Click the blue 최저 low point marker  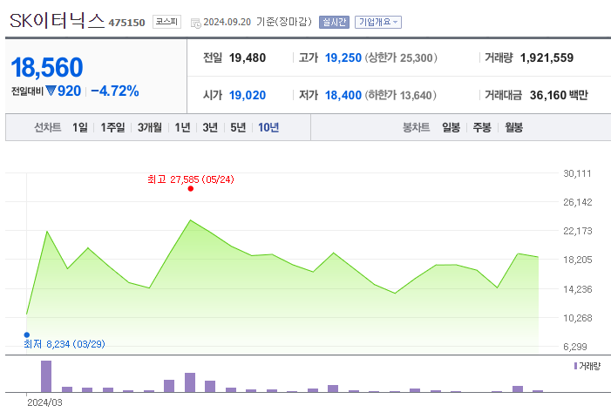(x=26, y=335)
